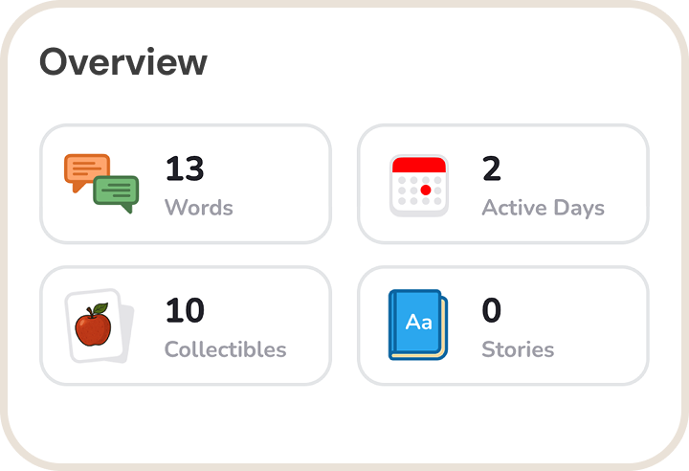Click the orange speech bubble
This screenshot has height=471, width=689.
[x=86, y=172]
